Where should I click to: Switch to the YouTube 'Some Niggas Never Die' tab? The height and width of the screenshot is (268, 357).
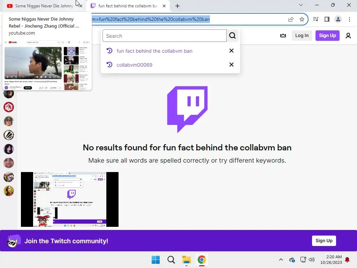pyautogui.click(x=44, y=6)
